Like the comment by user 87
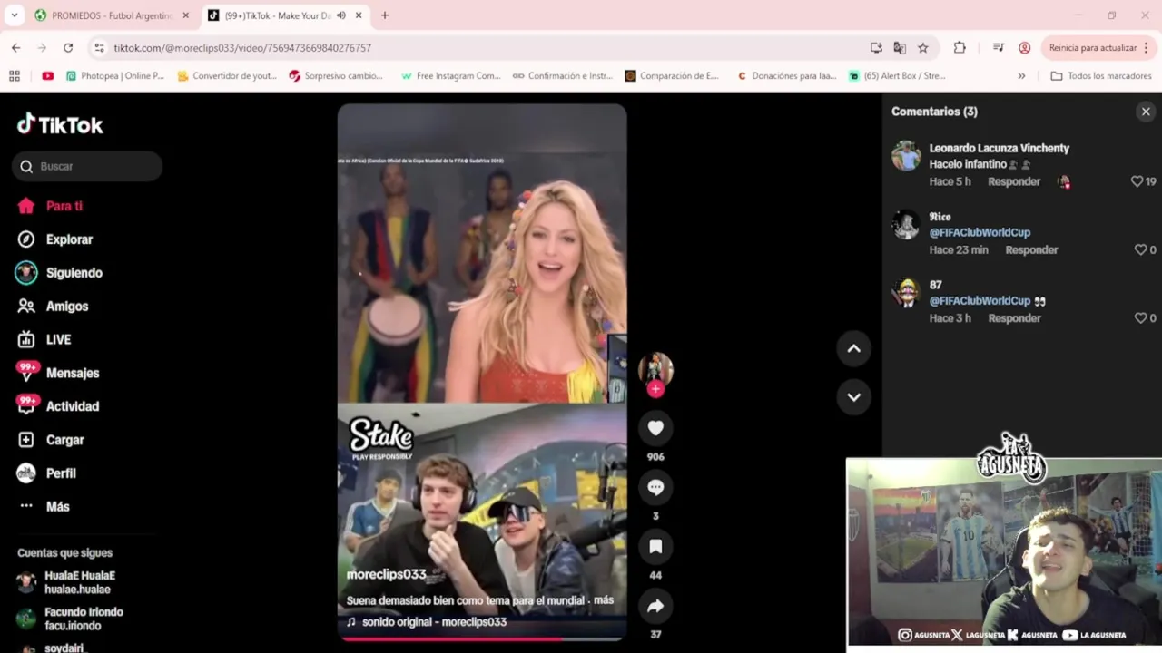This screenshot has height=653, width=1162. pyautogui.click(x=1140, y=318)
